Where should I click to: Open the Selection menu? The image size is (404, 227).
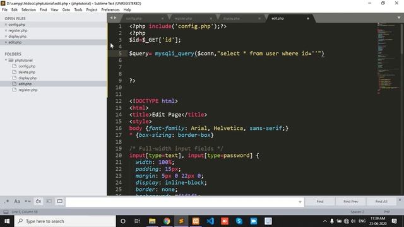28,10
